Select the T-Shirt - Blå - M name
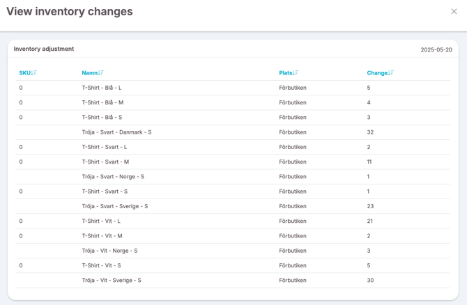This screenshot has height=305, width=467. 102,102
